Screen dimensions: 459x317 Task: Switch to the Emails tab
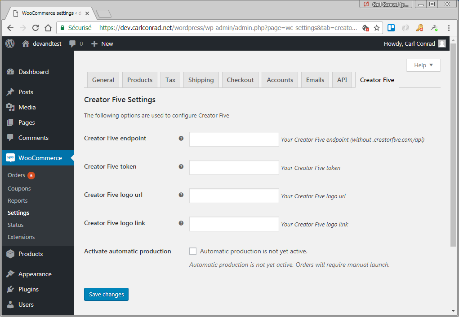point(315,80)
